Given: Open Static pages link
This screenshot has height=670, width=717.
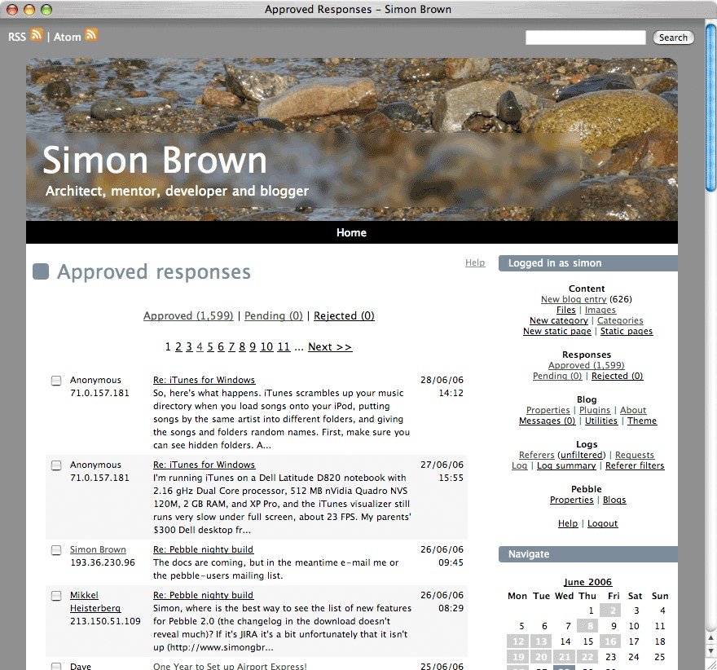Looking at the screenshot, I should (627, 331).
